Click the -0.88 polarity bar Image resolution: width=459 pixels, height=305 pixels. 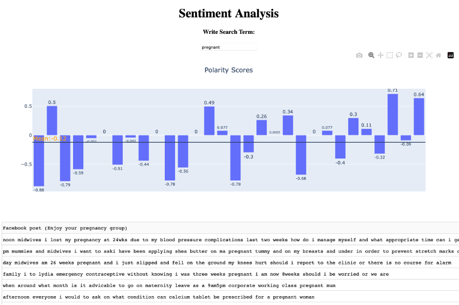click(39, 160)
